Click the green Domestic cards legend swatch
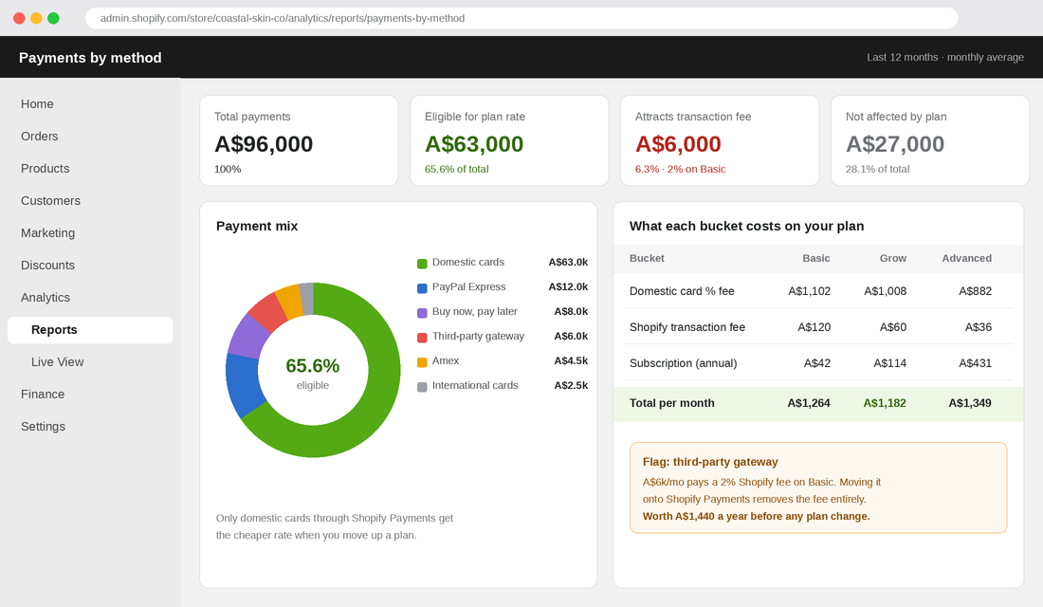 click(x=422, y=264)
